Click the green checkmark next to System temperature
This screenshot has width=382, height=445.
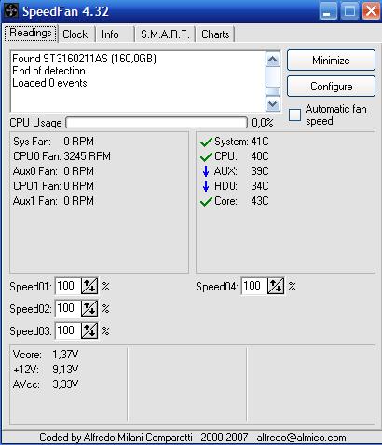206,142
